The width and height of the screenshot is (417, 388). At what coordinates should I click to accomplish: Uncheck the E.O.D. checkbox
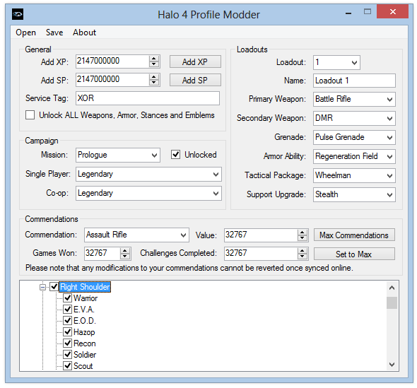point(68,321)
